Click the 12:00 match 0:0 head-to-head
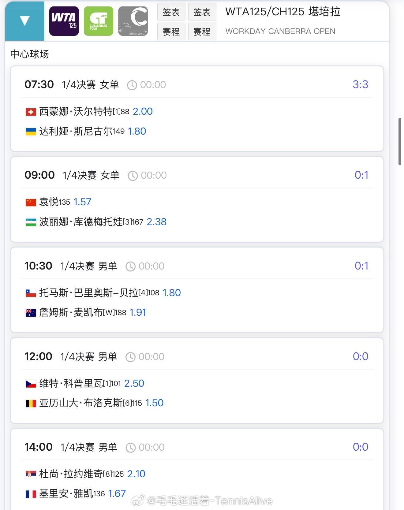The image size is (404, 510). point(360,356)
